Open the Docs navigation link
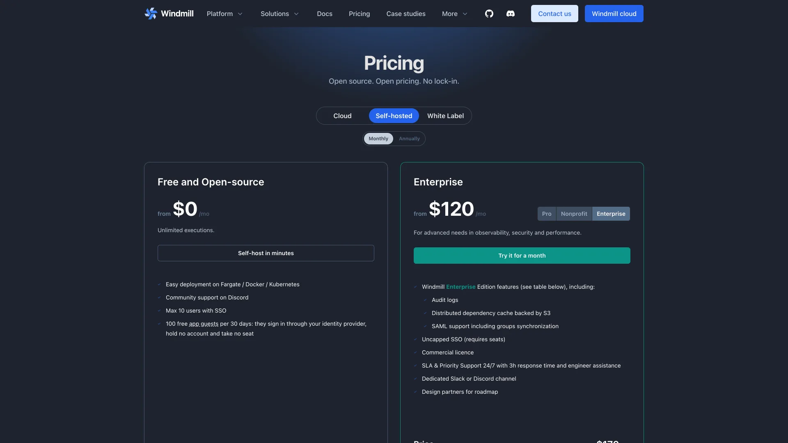The width and height of the screenshot is (788, 443). [325, 14]
